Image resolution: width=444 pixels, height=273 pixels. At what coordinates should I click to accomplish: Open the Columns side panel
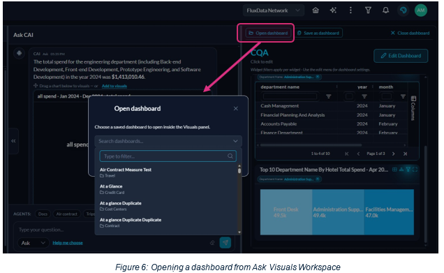[x=413, y=108]
